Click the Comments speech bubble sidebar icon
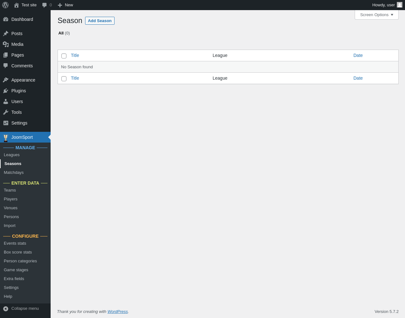Image resolution: width=405 pixels, height=318 pixels. click(x=6, y=66)
